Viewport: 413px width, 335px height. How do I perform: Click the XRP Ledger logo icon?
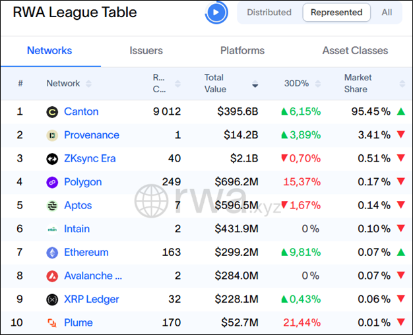tap(52, 299)
